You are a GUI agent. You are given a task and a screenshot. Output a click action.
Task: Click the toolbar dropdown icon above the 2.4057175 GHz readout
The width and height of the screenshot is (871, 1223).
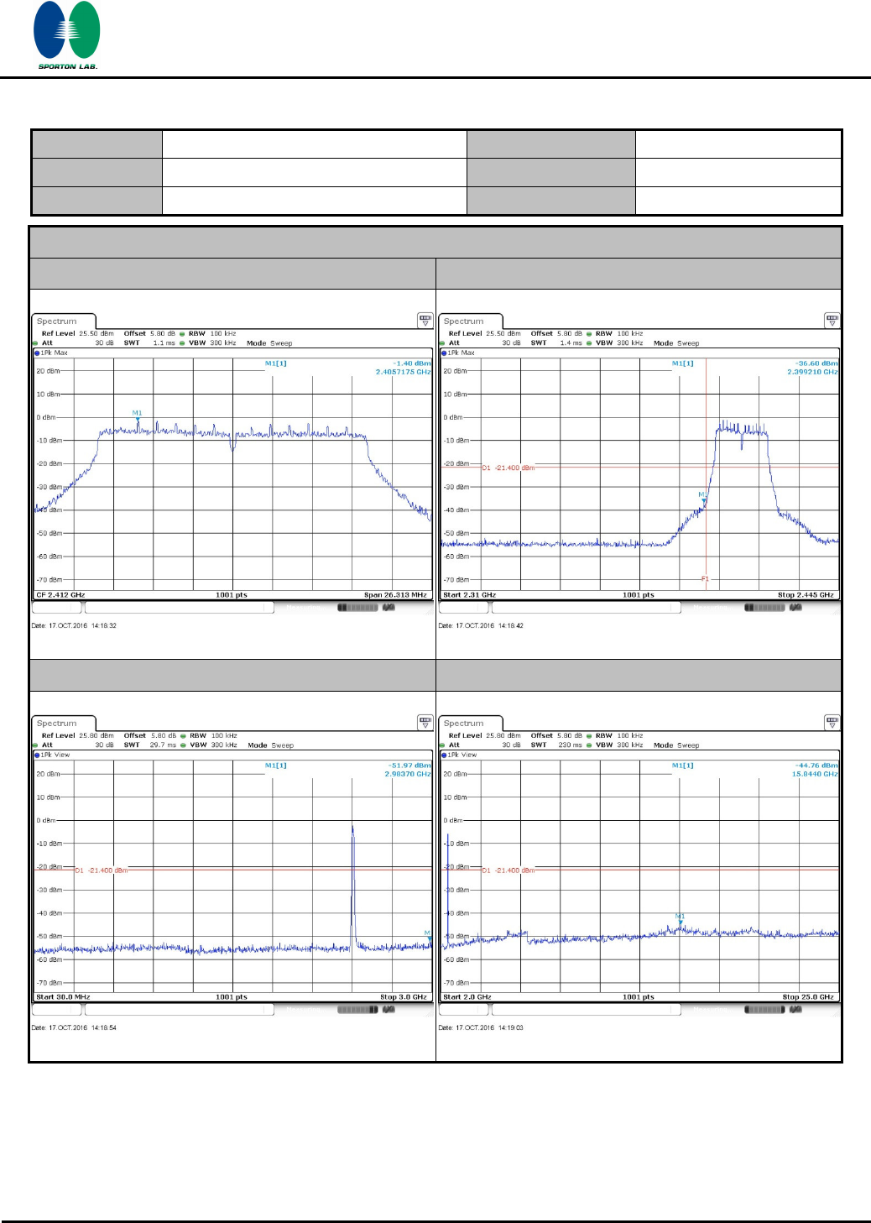point(425,320)
